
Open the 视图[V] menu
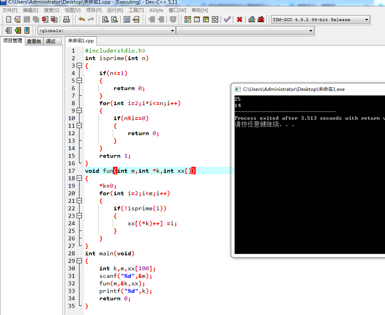point(72,10)
